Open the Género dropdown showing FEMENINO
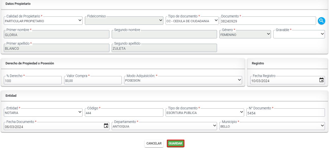The height and width of the screenshot is (148, 330). coord(245,34)
